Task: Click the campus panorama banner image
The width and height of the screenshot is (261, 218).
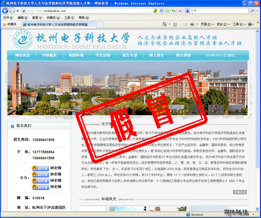Action: click(127, 88)
